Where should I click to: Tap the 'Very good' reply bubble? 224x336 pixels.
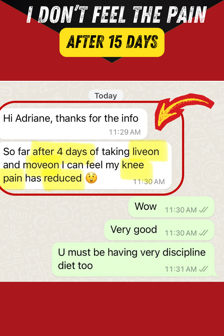click(159, 230)
